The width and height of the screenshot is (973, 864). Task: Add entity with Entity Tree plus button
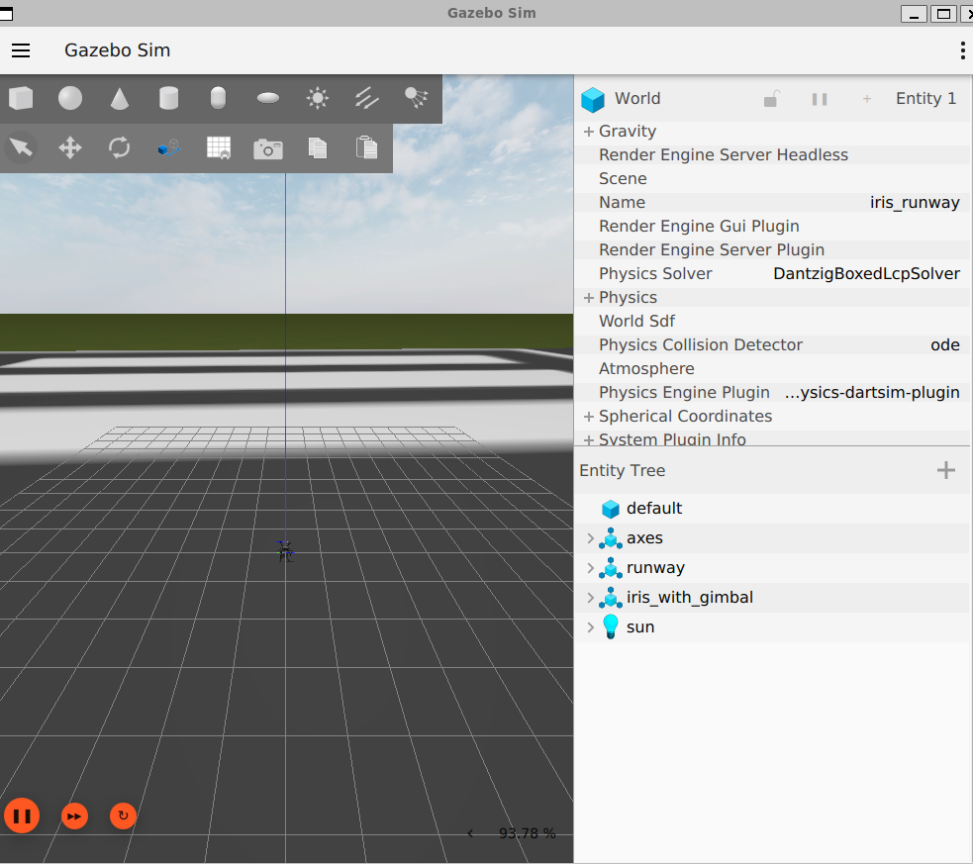946,470
